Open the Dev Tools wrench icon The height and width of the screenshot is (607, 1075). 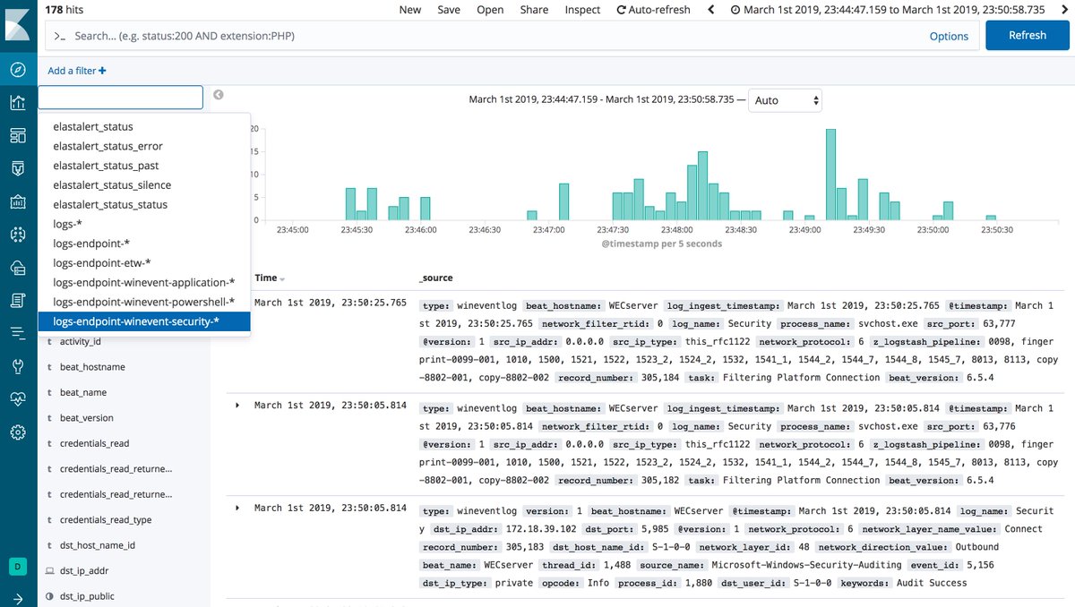18,366
